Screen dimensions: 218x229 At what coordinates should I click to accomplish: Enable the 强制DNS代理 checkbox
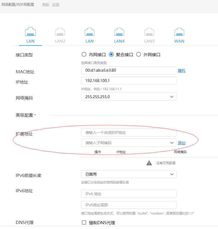[x=84, y=223]
